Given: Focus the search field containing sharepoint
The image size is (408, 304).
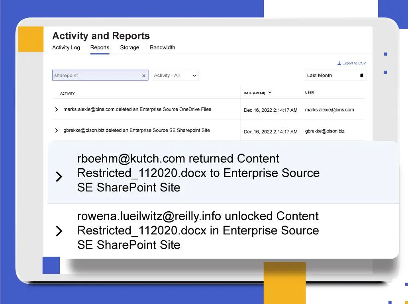Looking at the screenshot, I should (x=100, y=75).
